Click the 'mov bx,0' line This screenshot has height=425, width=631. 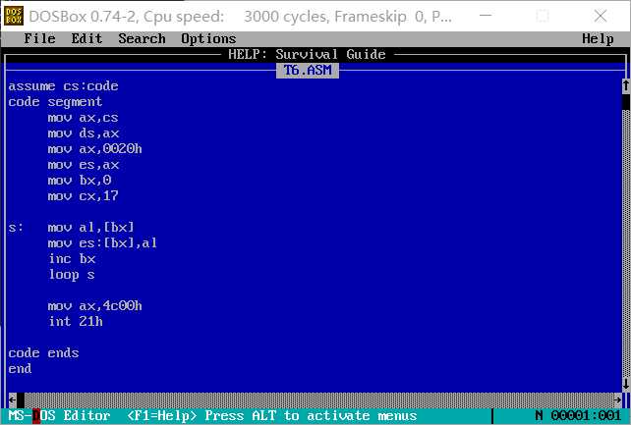79,180
